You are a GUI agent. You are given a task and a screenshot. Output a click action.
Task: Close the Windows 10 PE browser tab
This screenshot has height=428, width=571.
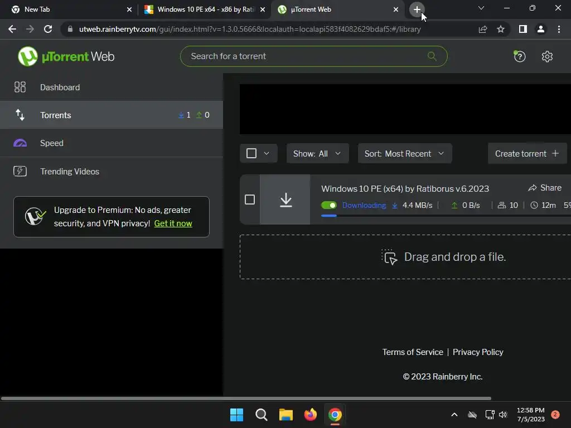(263, 9)
